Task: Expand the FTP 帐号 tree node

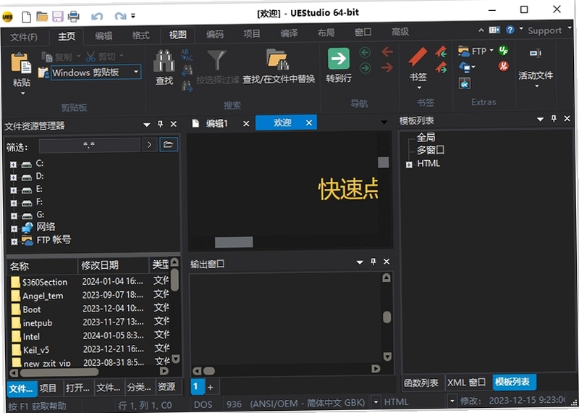Action: coord(14,242)
